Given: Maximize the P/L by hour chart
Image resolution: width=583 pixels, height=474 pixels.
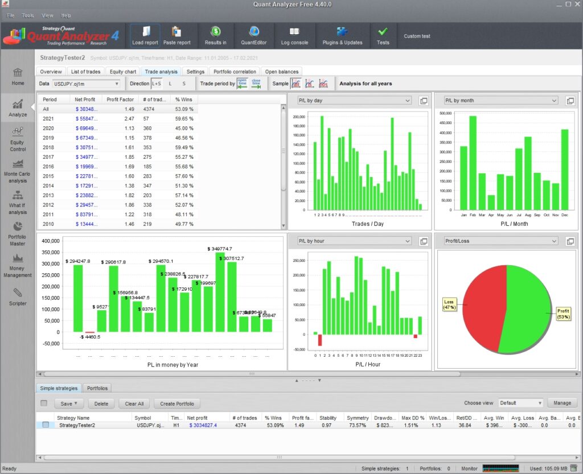Looking at the screenshot, I should (424, 241).
